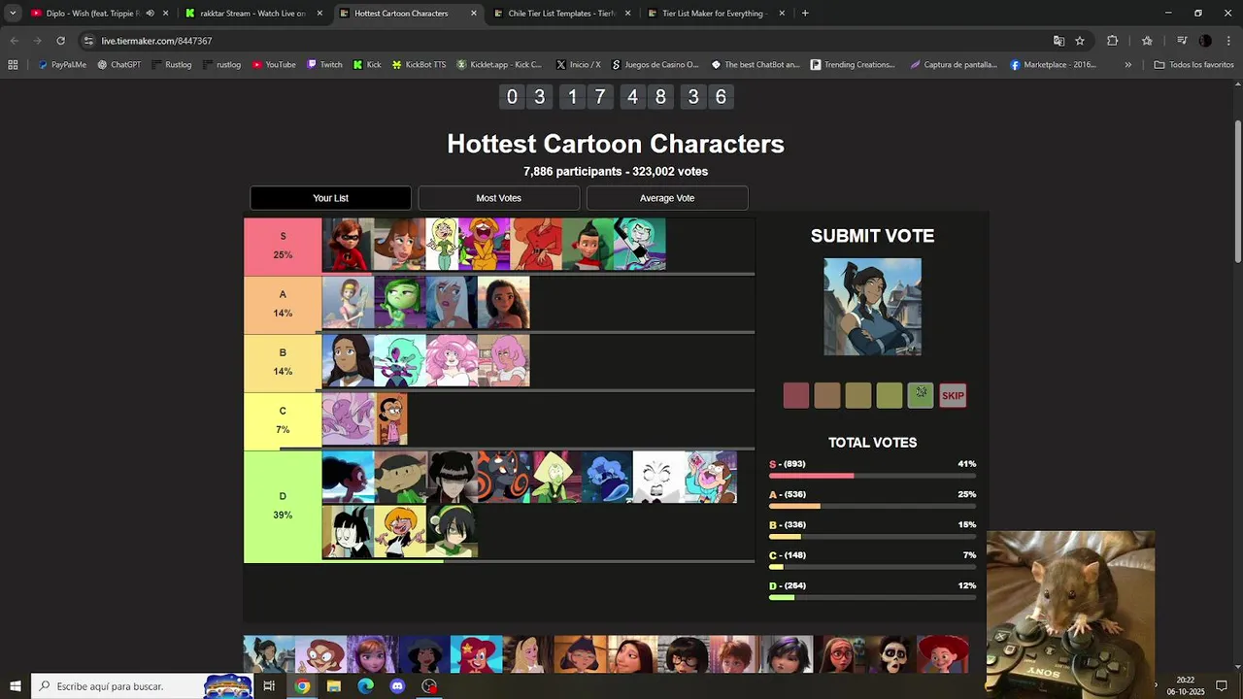Mute the Diplo tab audio icon
Screen dimensions: 1243x699
pyautogui.click(x=150, y=14)
